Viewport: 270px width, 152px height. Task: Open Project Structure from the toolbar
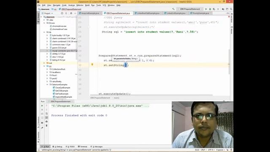tap(223, 9)
